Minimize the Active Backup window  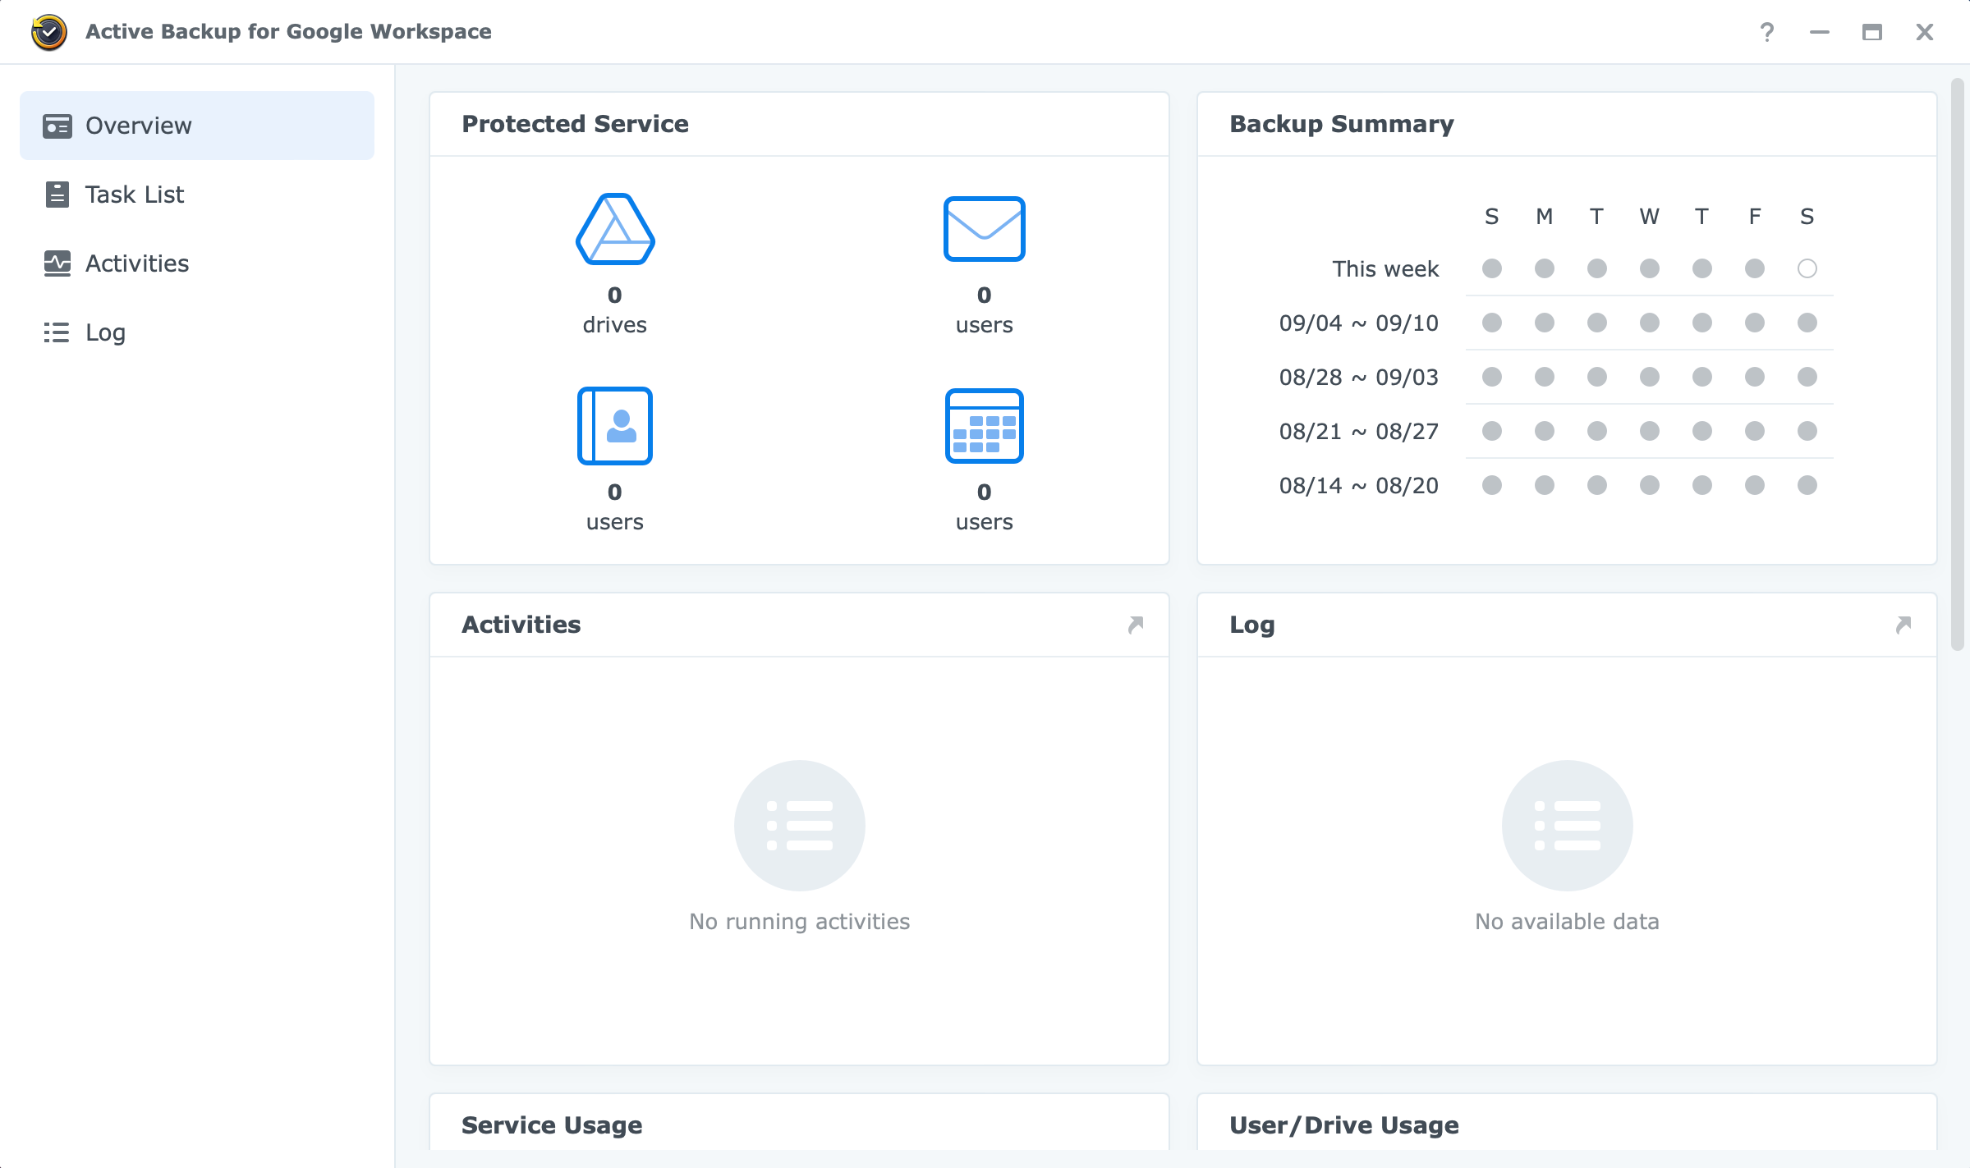(1820, 32)
